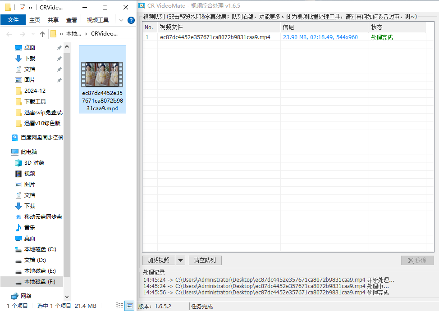Select 网络 in navigation pane

(x=26, y=296)
